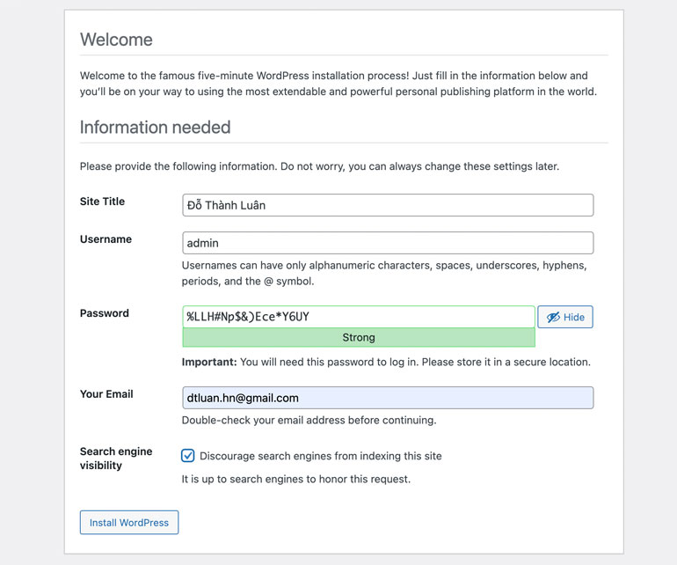Click the Strong password strength indicator
Image resolution: width=677 pixels, height=565 pixels.
pyautogui.click(x=359, y=337)
